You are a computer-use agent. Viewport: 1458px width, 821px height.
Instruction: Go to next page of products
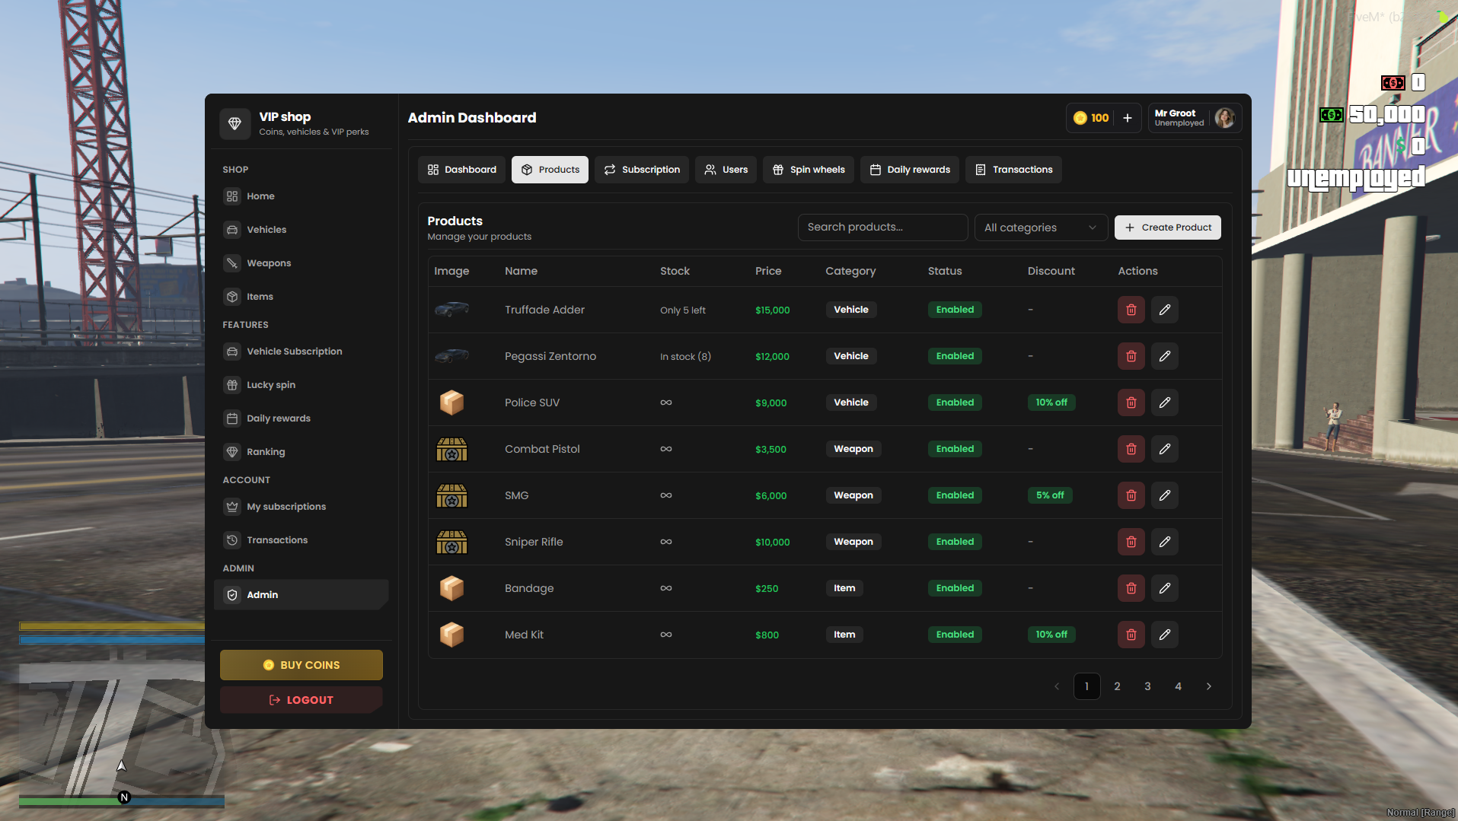click(1208, 686)
